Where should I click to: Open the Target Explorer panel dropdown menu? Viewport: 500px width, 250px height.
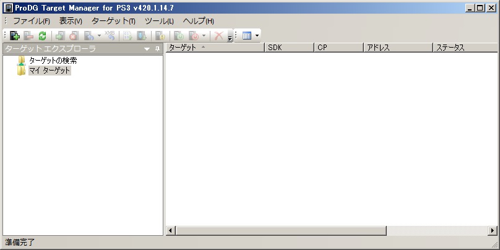click(147, 49)
